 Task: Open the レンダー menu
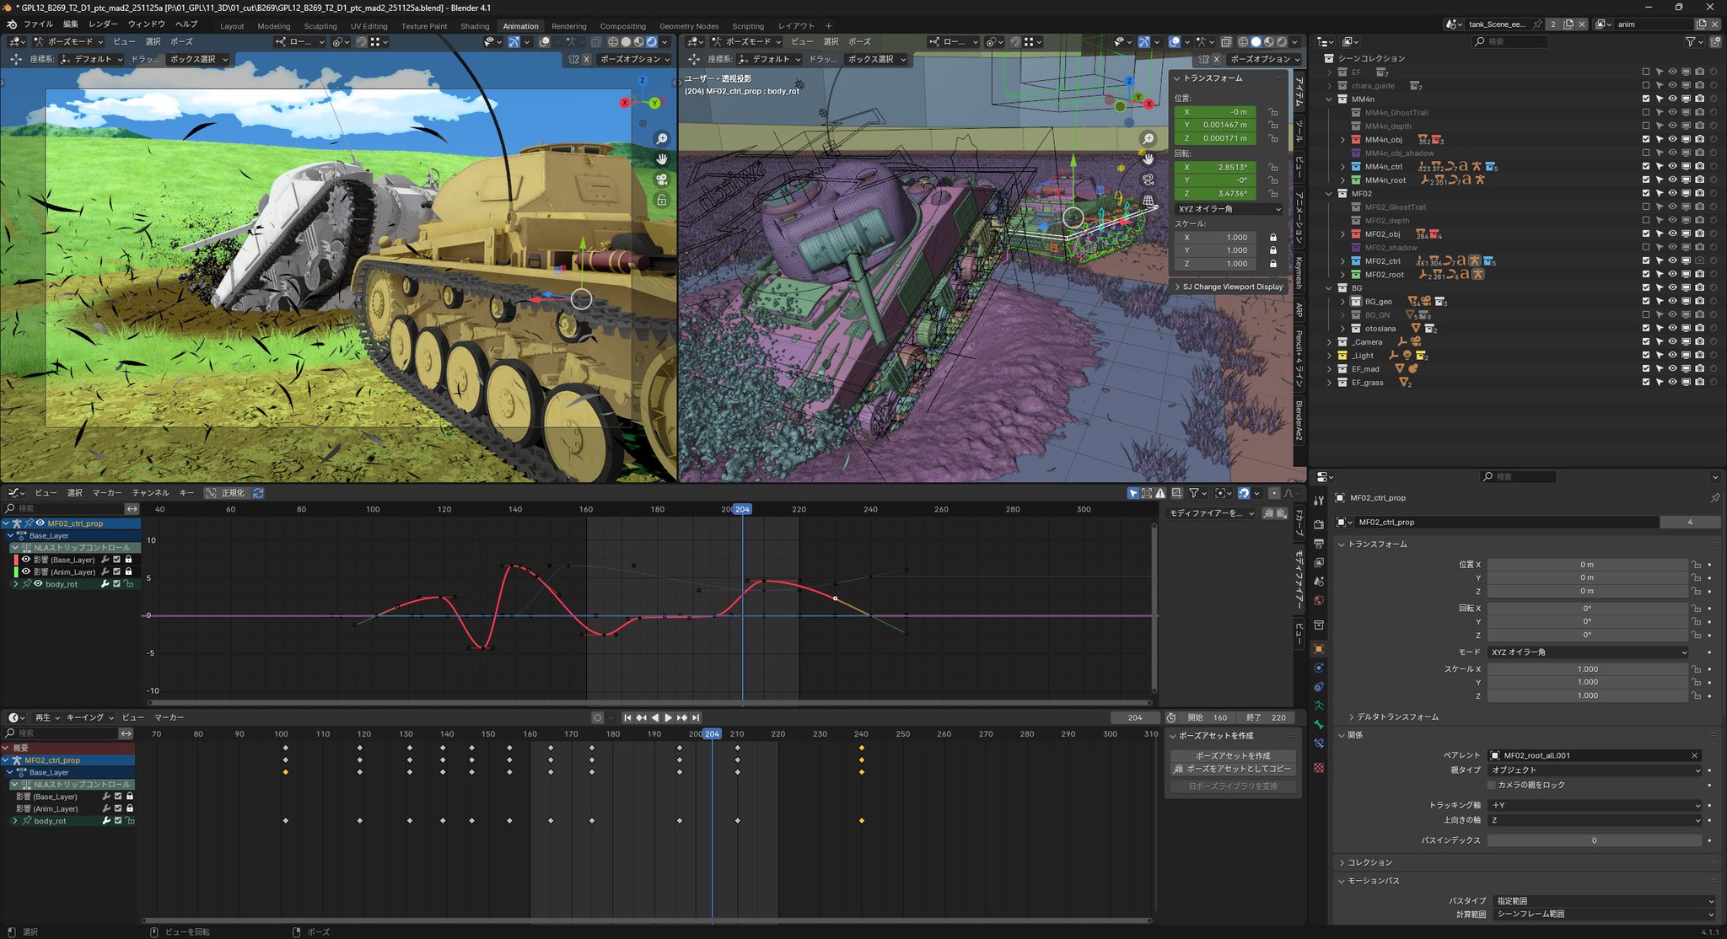coord(103,24)
